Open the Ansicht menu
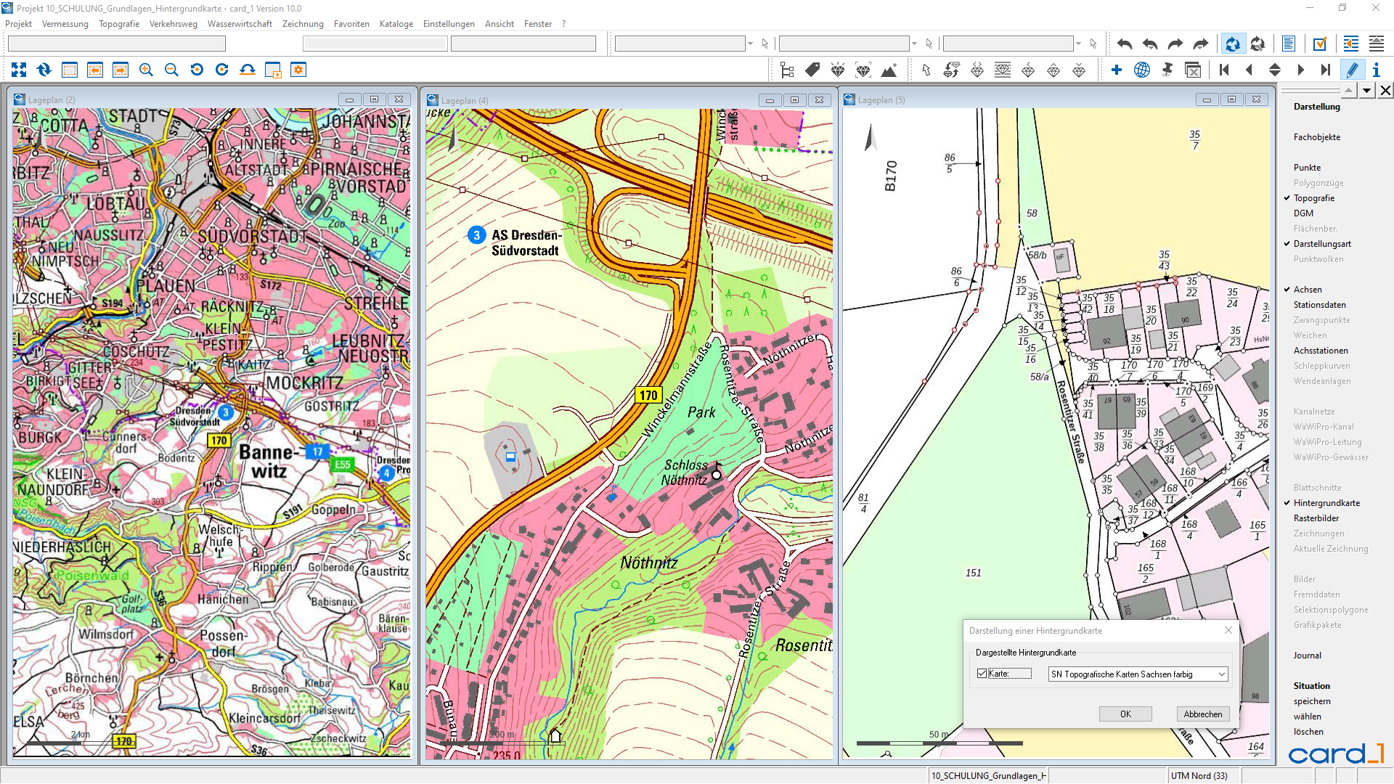Screen dimensions: 1394x784 500,24
